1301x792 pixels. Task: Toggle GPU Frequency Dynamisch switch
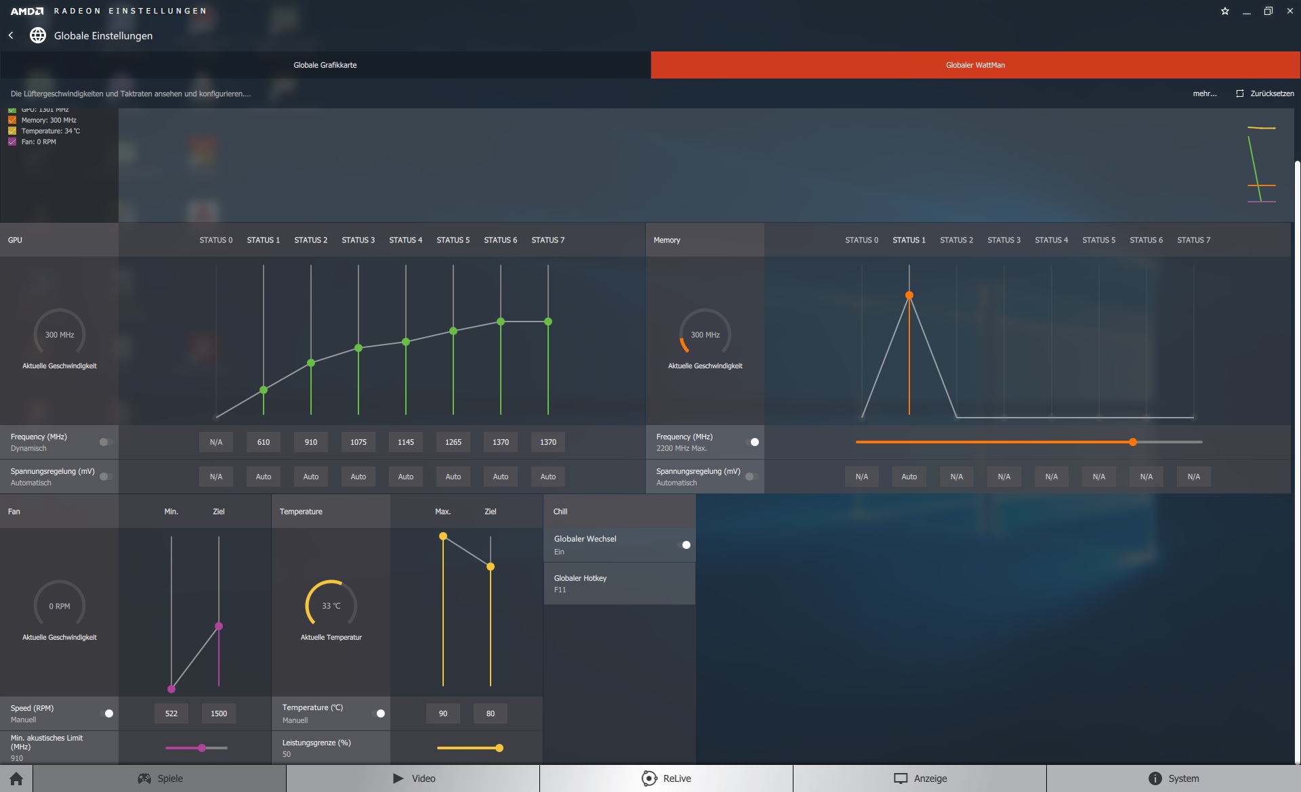[105, 442]
